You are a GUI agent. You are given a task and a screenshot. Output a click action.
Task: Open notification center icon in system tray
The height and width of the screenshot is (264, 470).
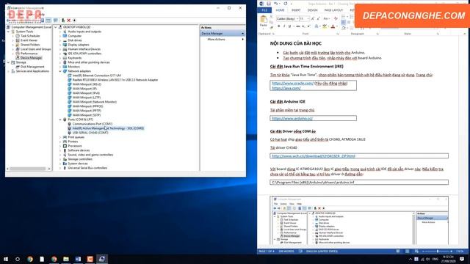point(462,259)
